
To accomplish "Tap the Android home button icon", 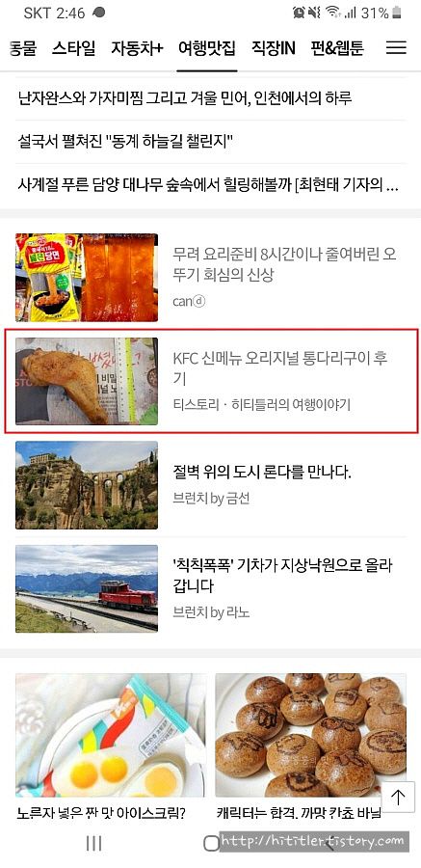I will pos(211,843).
